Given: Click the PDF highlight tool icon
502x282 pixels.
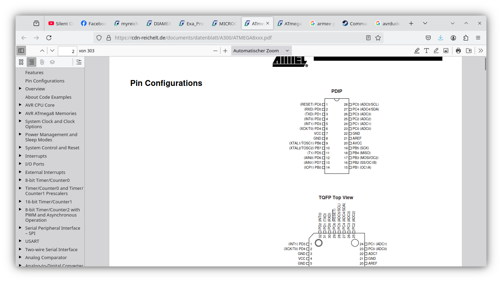Looking at the screenshot, I should pos(417,51).
